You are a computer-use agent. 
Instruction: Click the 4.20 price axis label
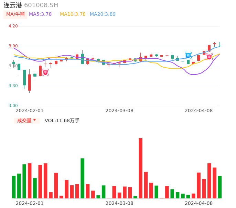click(x=13, y=26)
